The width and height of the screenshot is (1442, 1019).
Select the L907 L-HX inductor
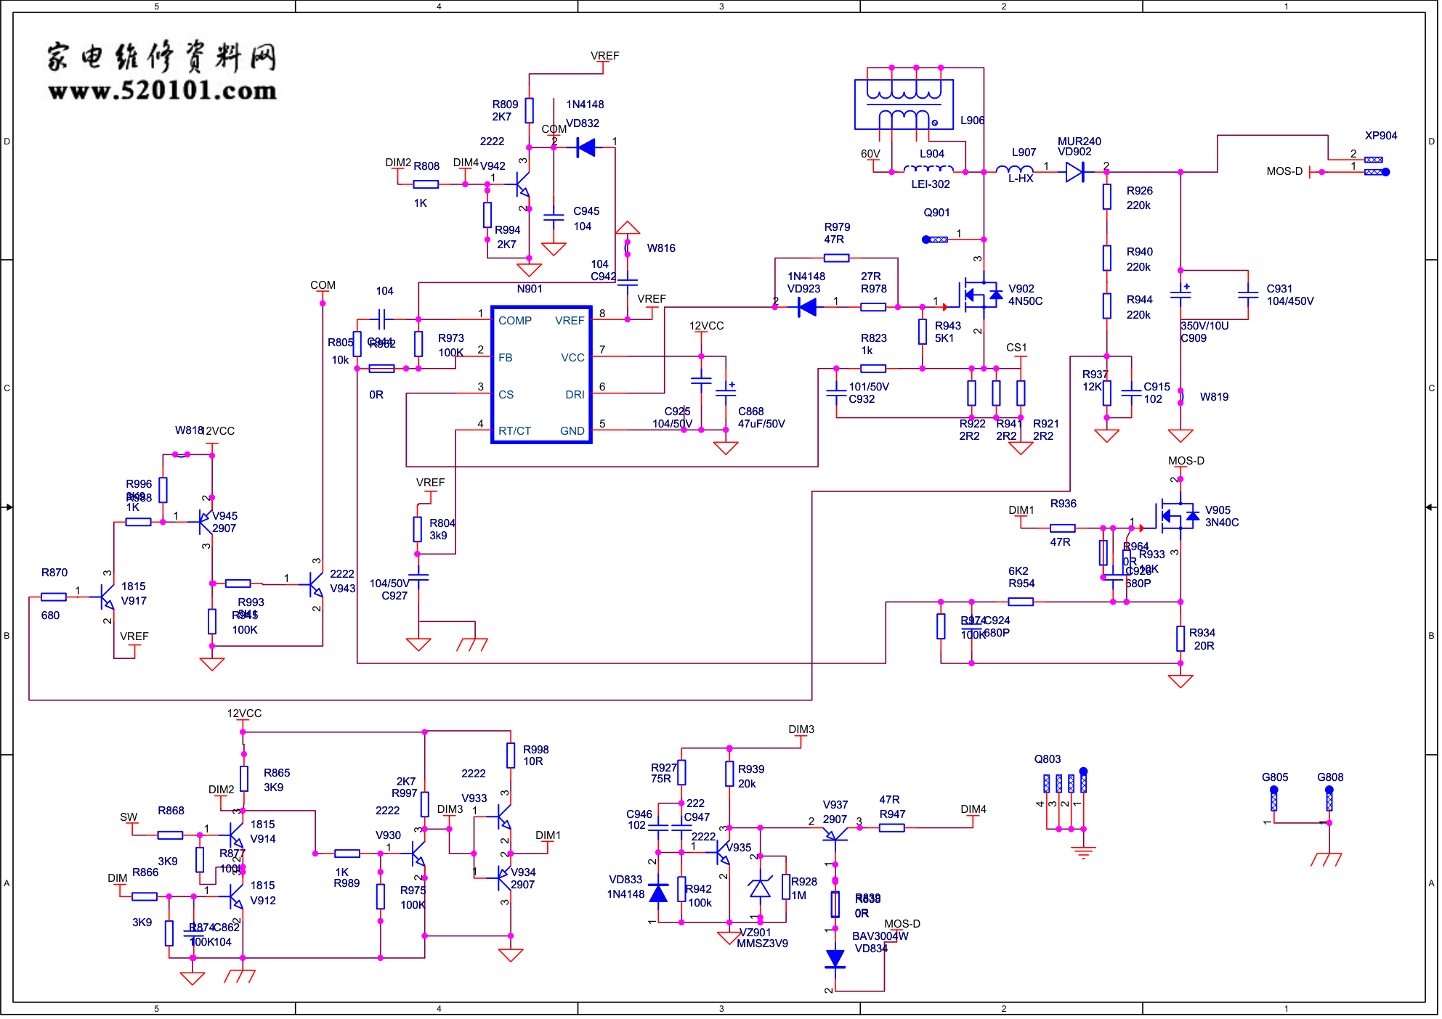[x=1014, y=171]
